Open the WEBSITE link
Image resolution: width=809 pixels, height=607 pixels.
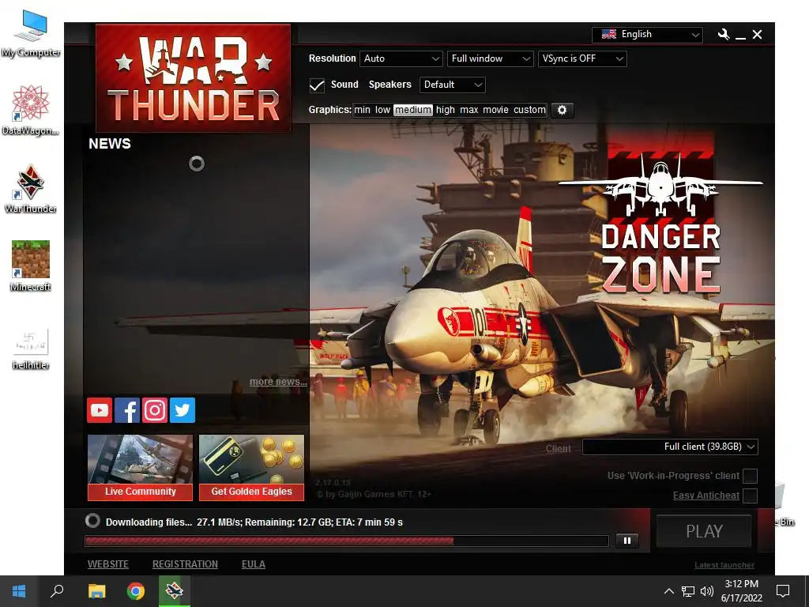(x=107, y=564)
